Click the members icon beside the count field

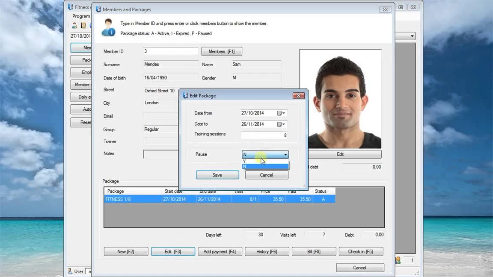coord(398,260)
